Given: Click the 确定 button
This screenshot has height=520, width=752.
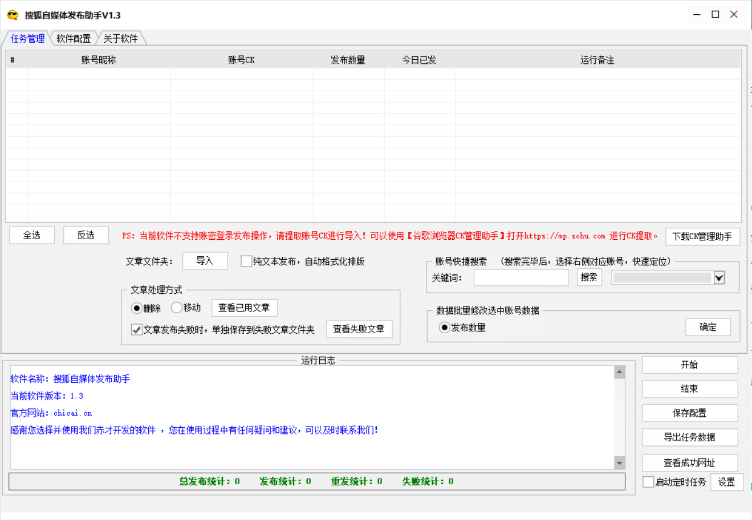Looking at the screenshot, I should 708,327.
